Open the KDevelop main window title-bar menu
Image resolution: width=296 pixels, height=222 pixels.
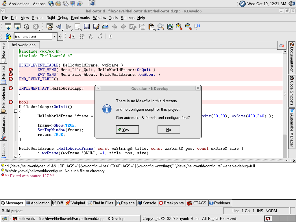[3, 11]
